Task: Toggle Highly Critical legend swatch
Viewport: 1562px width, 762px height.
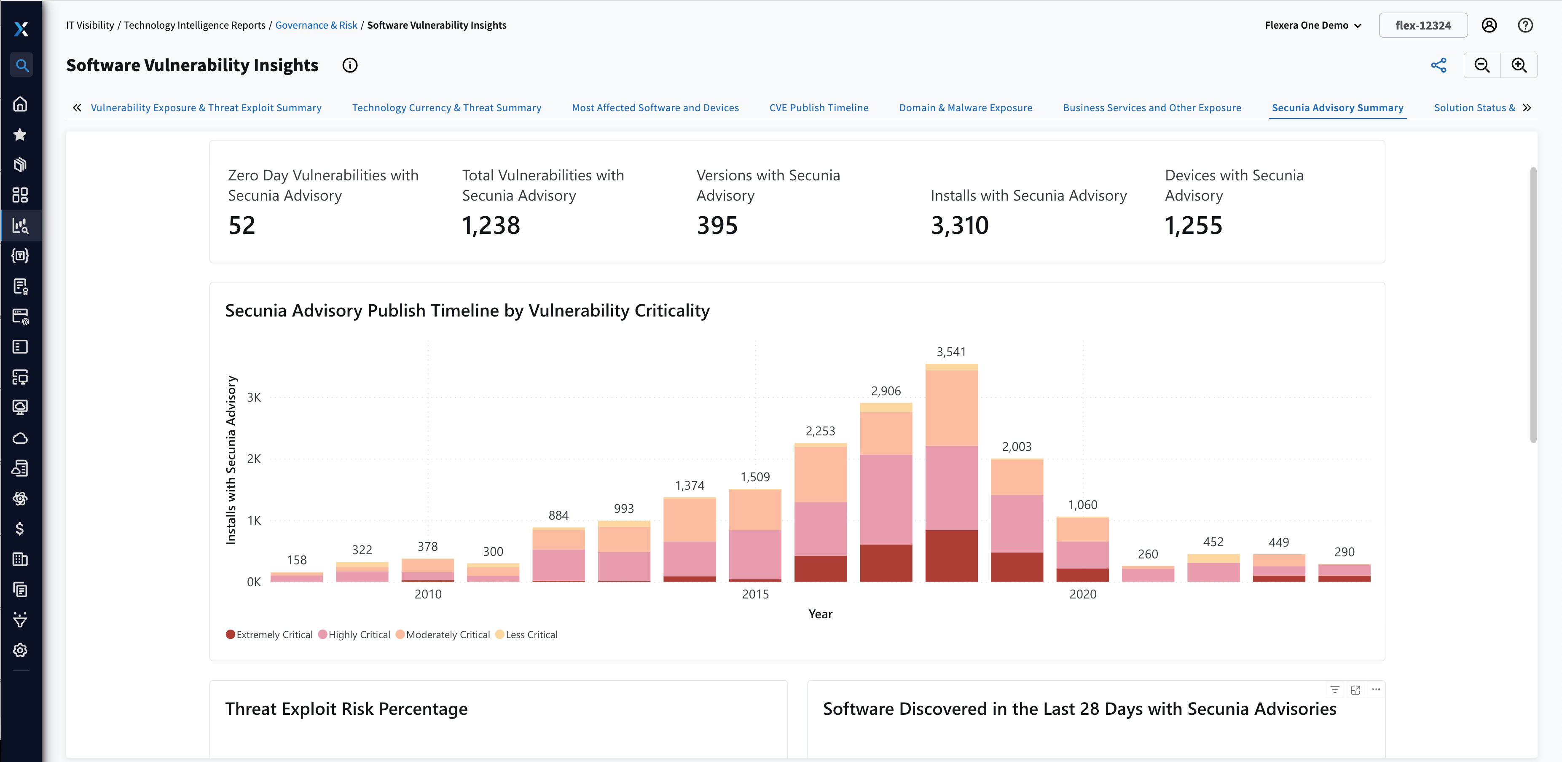Action: point(322,634)
